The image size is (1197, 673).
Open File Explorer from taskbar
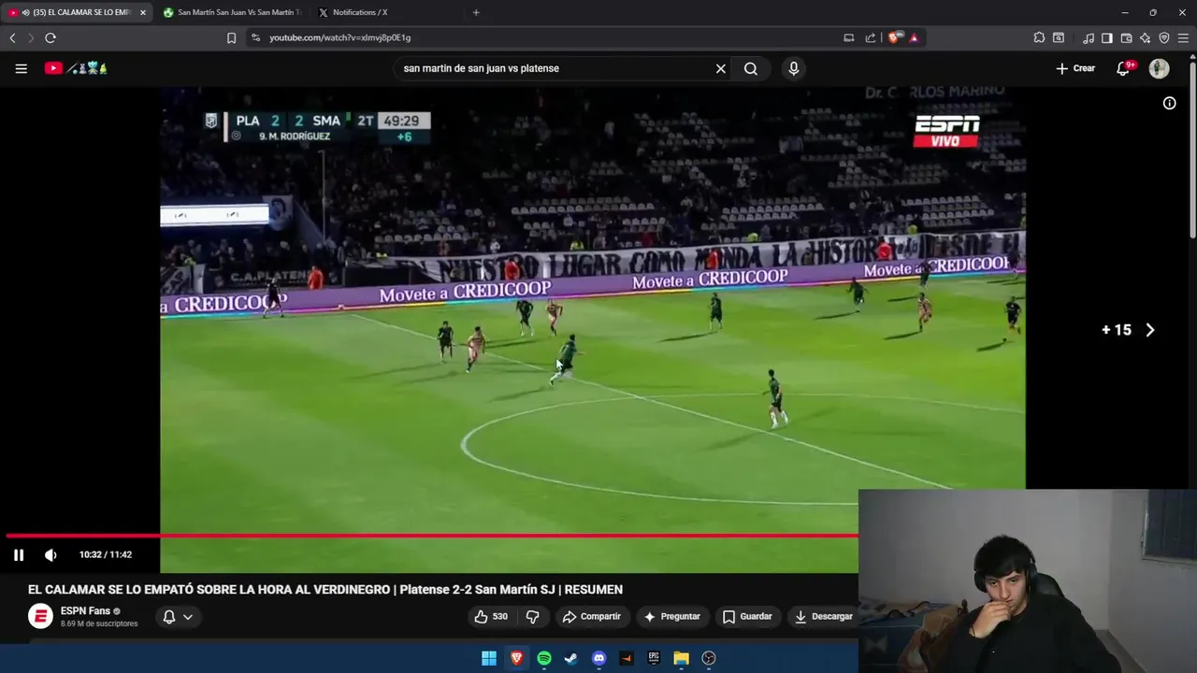(682, 658)
